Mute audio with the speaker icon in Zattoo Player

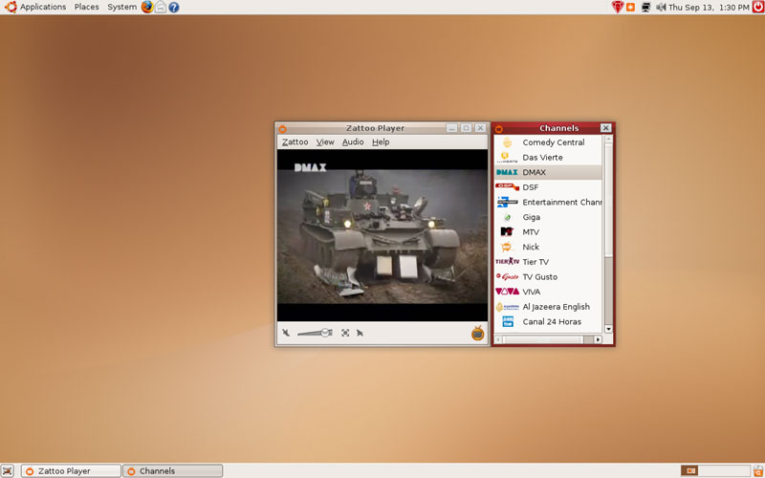pyautogui.click(x=286, y=333)
